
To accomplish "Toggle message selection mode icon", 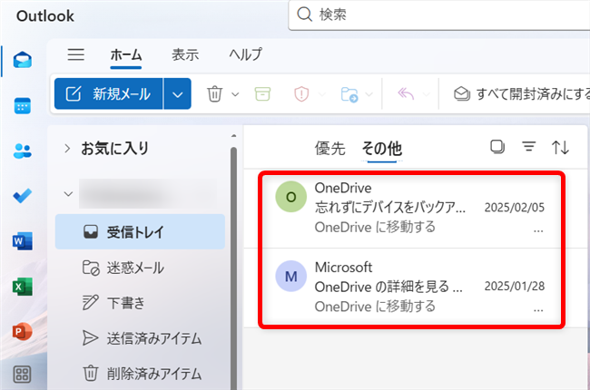I will point(497,147).
